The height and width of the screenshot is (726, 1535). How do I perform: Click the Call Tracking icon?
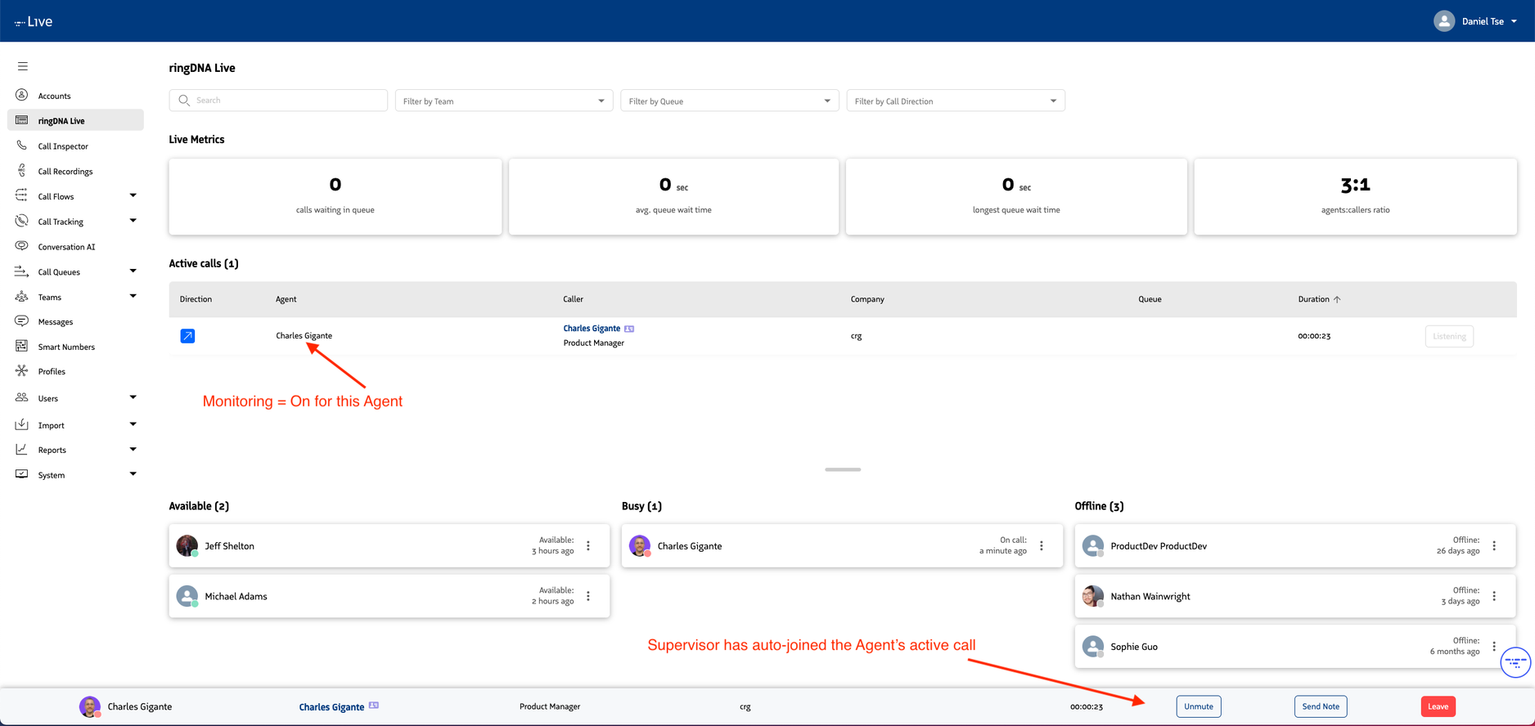click(x=22, y=221)
